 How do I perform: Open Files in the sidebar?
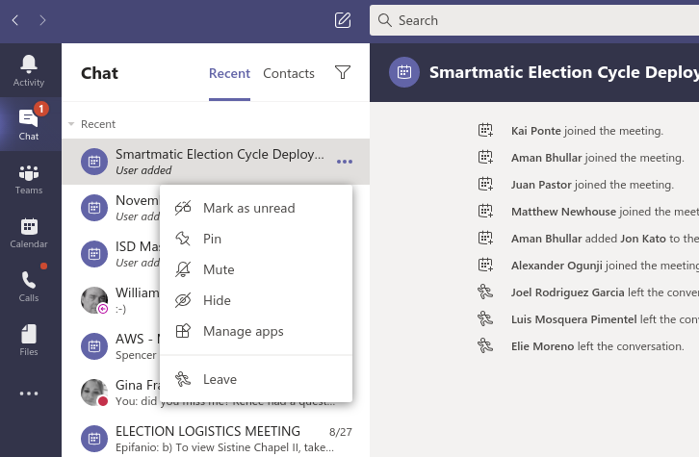click(29, 341)
